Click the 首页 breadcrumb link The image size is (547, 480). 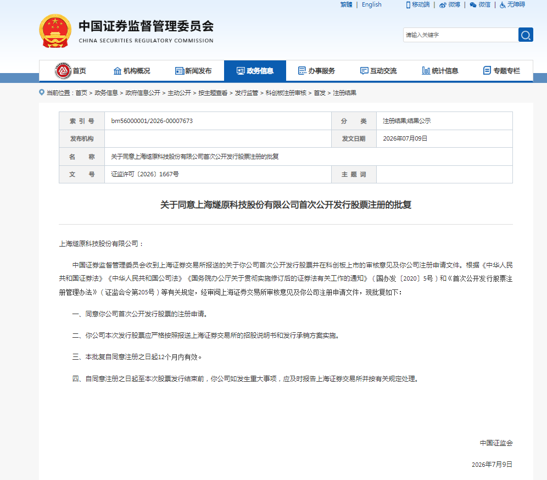point(81,93)
